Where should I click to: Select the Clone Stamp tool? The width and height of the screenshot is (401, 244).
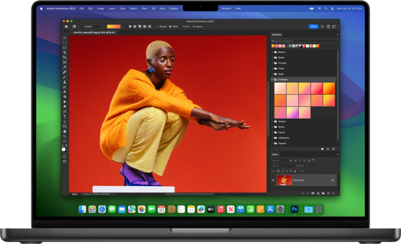click(x=64, y=82)
